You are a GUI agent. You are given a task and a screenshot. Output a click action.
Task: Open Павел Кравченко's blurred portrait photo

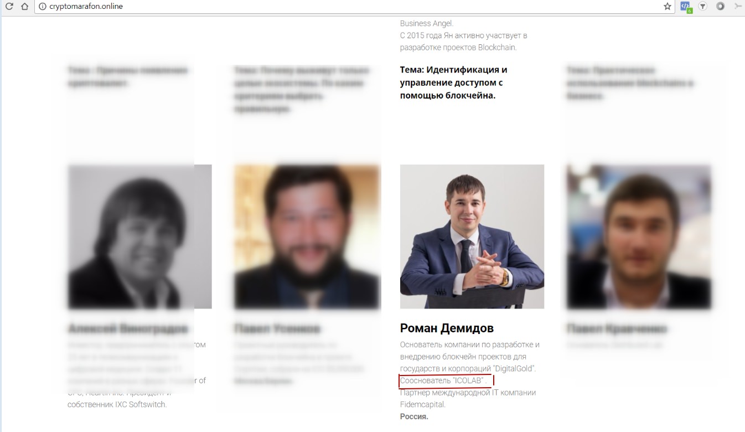point(639,236)
